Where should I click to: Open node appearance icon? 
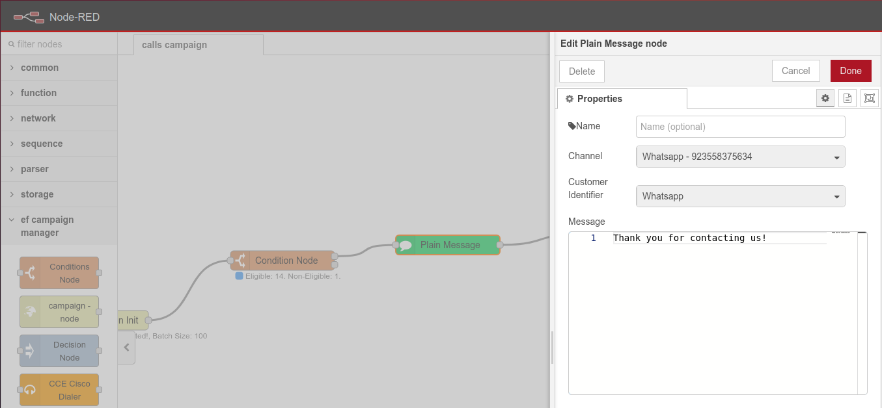point(869,98)
